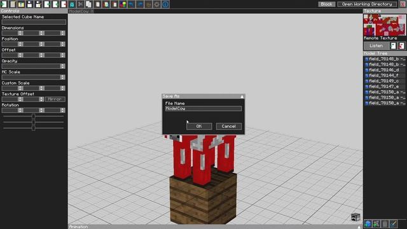407x229 pixels.
Task: Click the Open Project folder icon
Action: pyautogui.click(x=21, y=4)
